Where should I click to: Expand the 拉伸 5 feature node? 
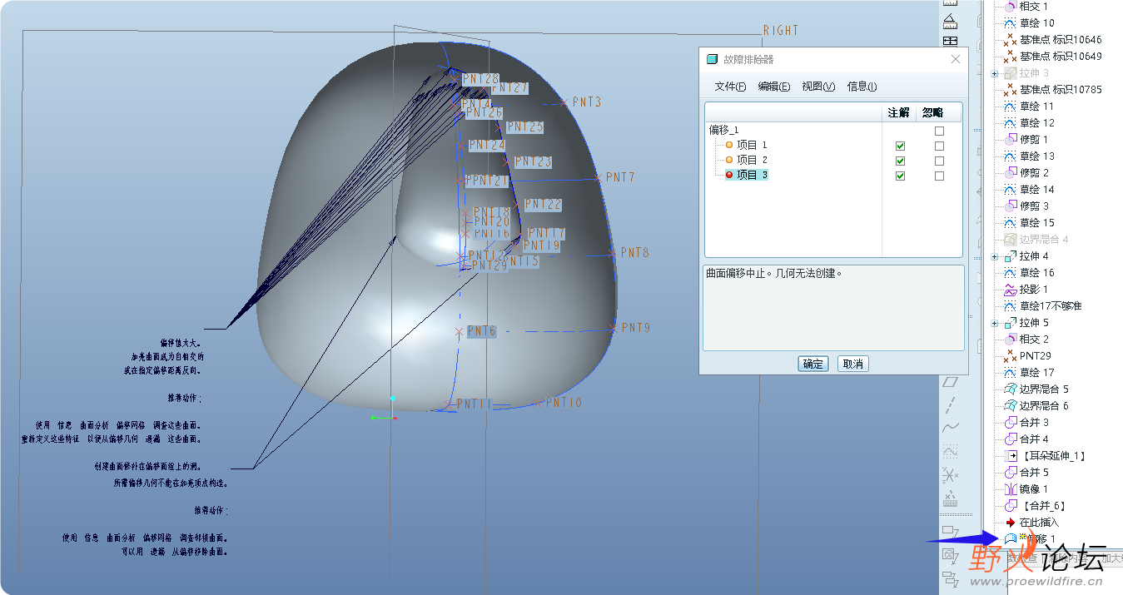click(995, 323)
